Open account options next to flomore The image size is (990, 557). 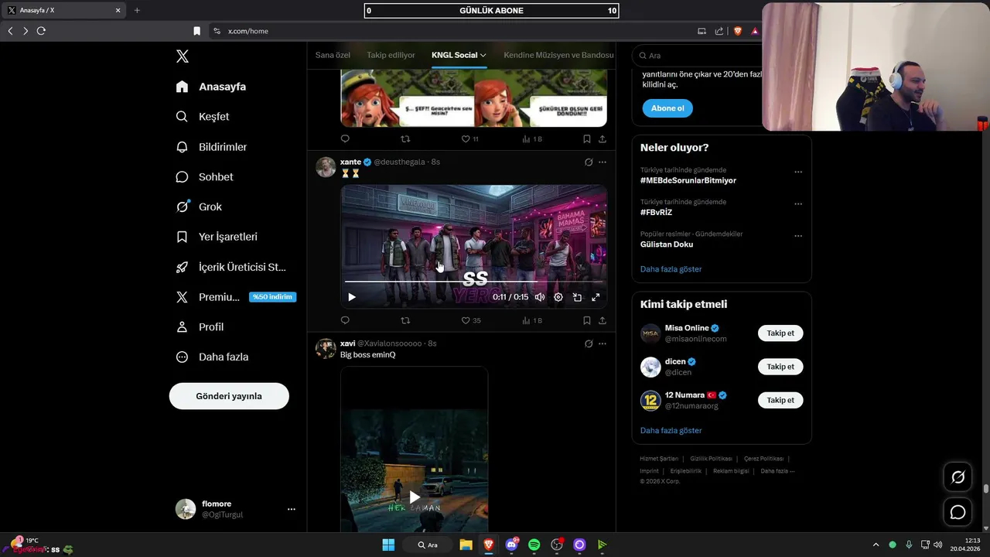[x=292, y=509]
